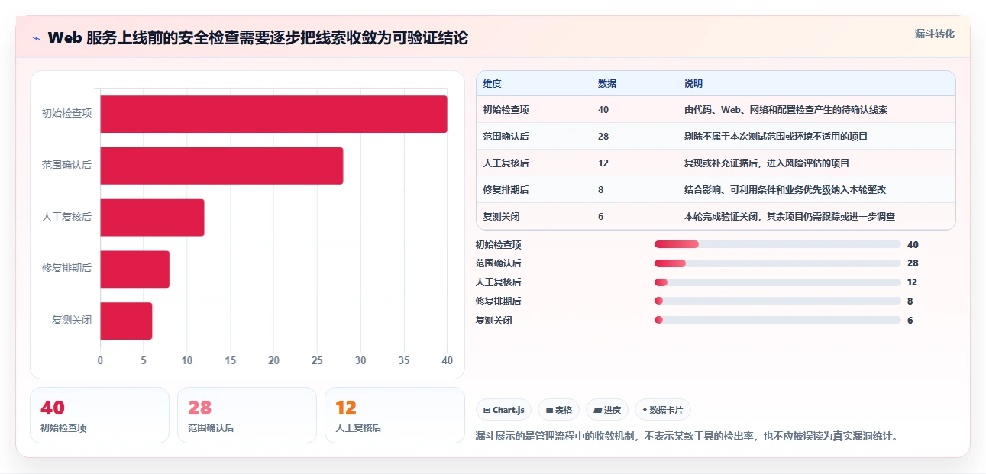
Task: Click the 复测关闭 bar in the chart
Action: [x=126, y=321]
